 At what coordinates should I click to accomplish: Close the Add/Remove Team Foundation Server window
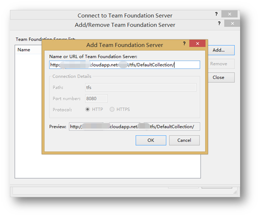click(x=232, y=23)
